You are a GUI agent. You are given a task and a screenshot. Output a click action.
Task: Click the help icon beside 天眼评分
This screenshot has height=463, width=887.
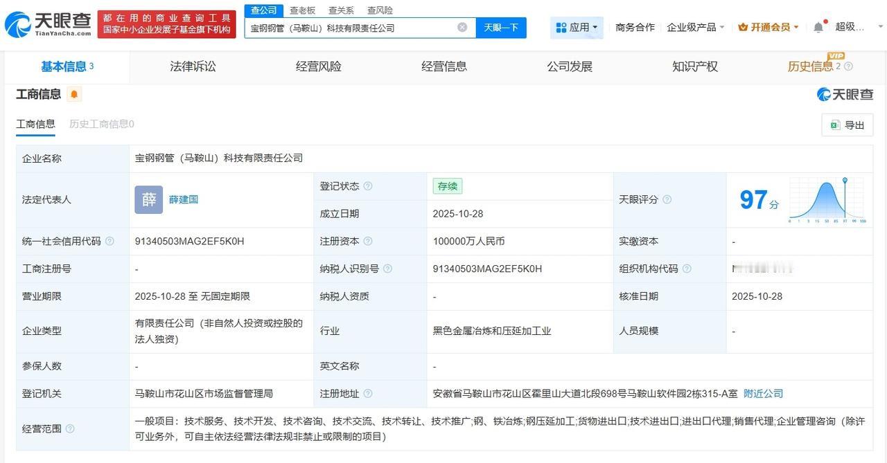tap(667, 199)
